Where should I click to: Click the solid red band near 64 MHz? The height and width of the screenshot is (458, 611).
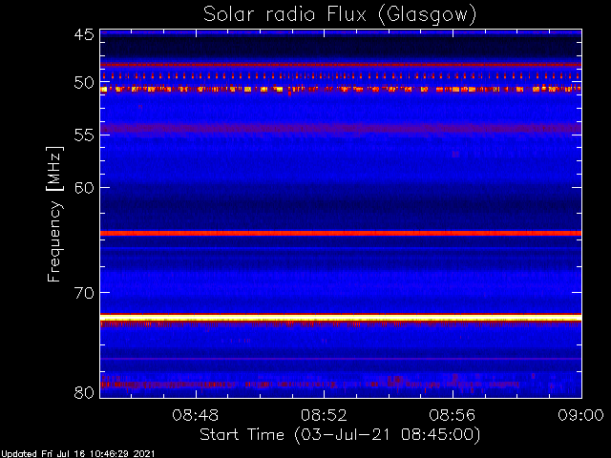click(x=341, y=233)
